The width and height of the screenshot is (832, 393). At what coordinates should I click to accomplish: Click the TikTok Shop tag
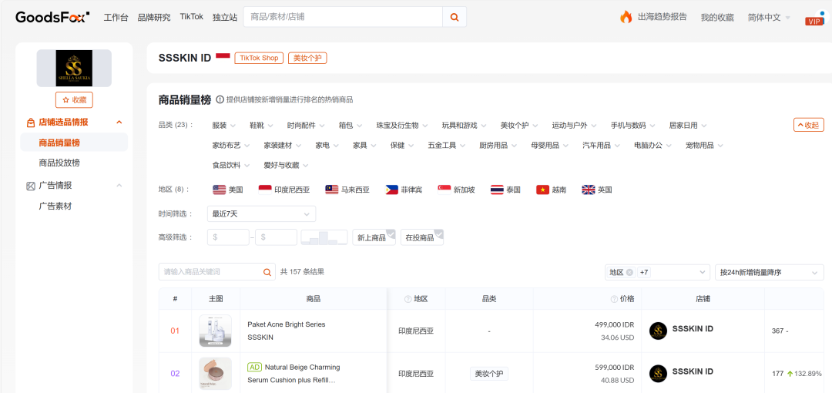(259, 58)
